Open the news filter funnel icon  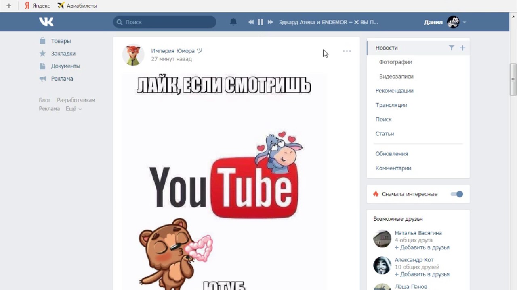[452, 48]
